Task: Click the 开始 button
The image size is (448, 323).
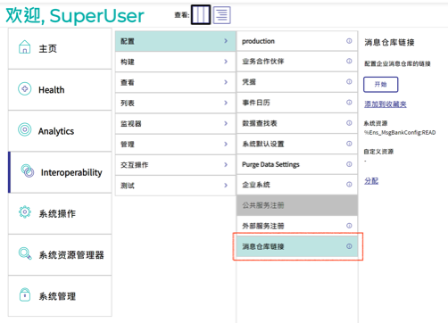Action: click(380, 85)
